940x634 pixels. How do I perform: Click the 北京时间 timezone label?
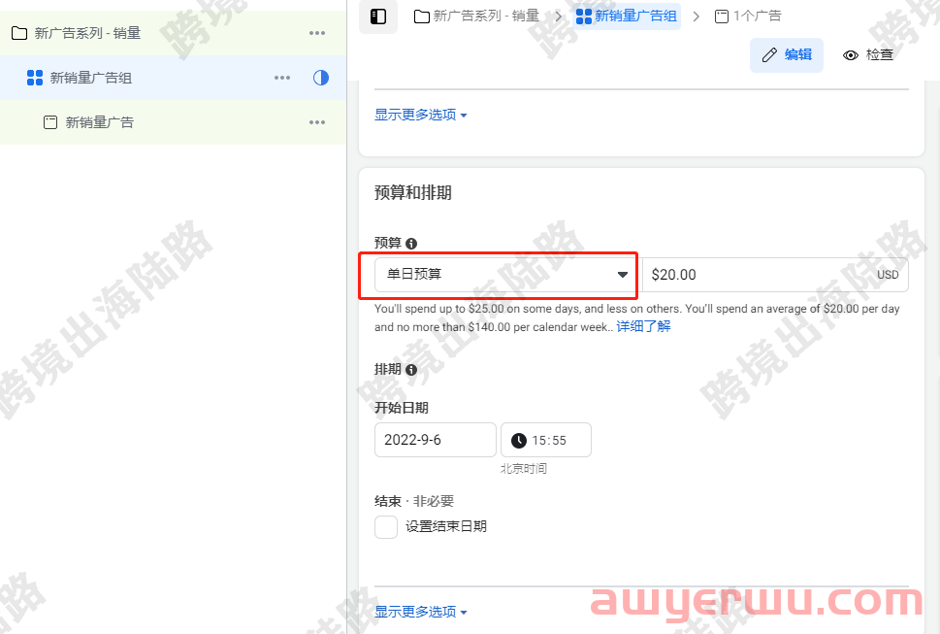coord(524,468)
